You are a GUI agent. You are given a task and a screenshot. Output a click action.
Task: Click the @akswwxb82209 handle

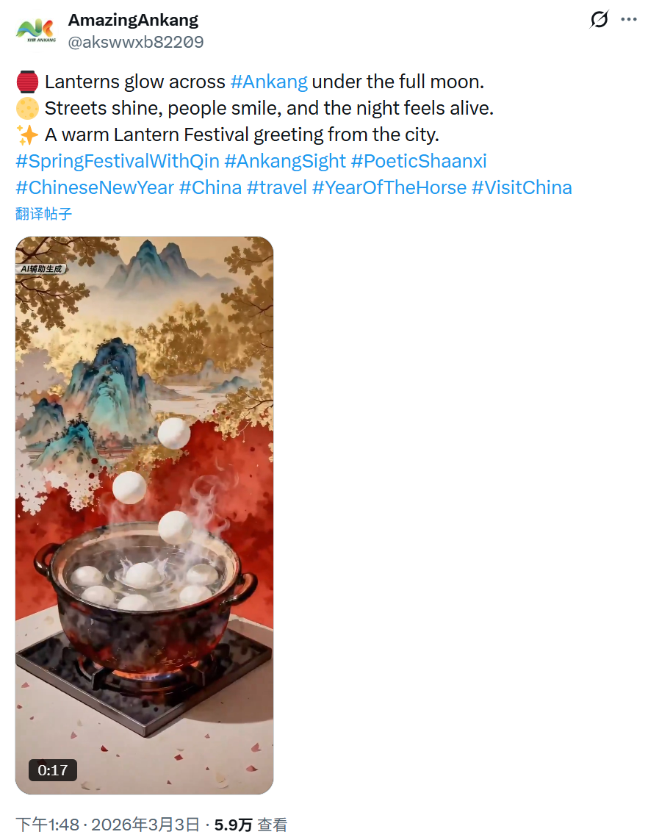(x=136, y=42)
